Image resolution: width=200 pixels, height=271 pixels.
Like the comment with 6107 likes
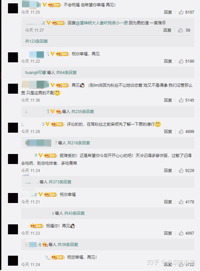[181, 12]
